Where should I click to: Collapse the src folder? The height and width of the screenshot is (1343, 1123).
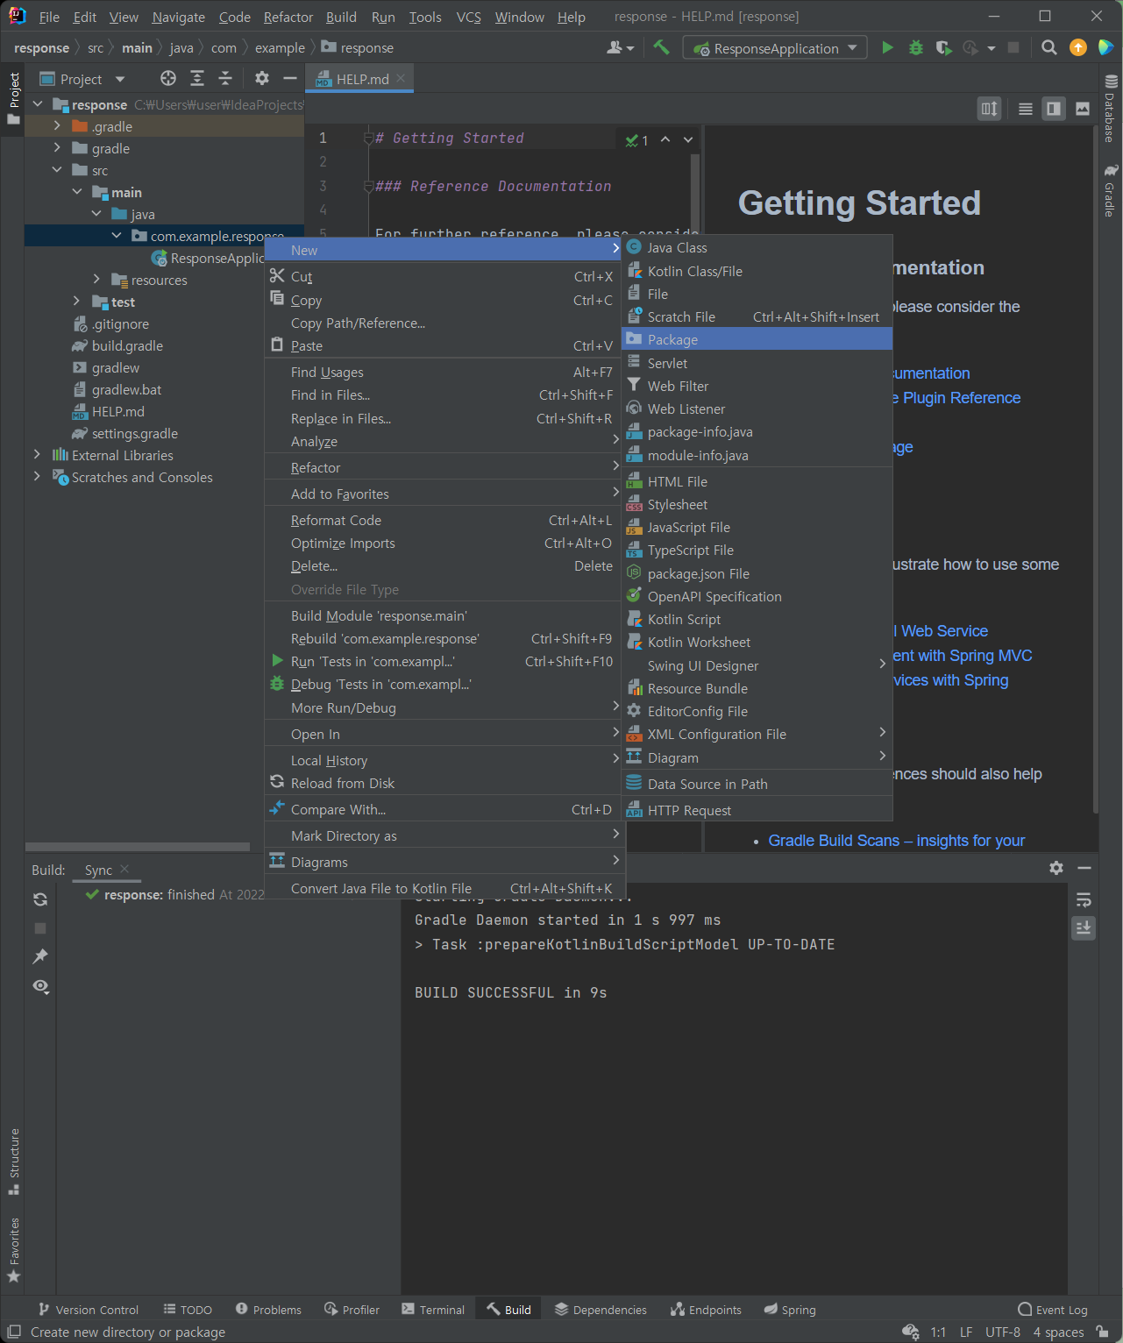pos(57,170)
